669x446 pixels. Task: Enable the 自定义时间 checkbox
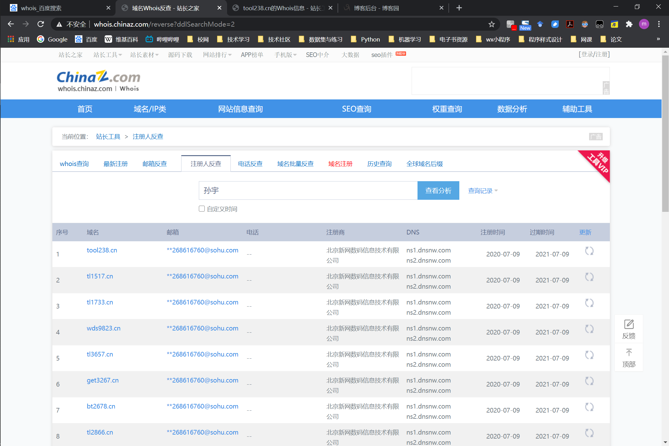[202, 209]
